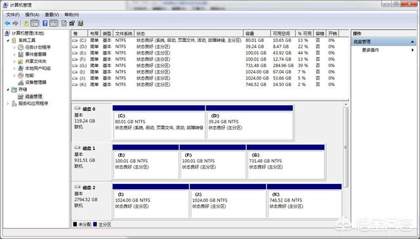Click the 14.50 GB free space cell

point(282,85)
